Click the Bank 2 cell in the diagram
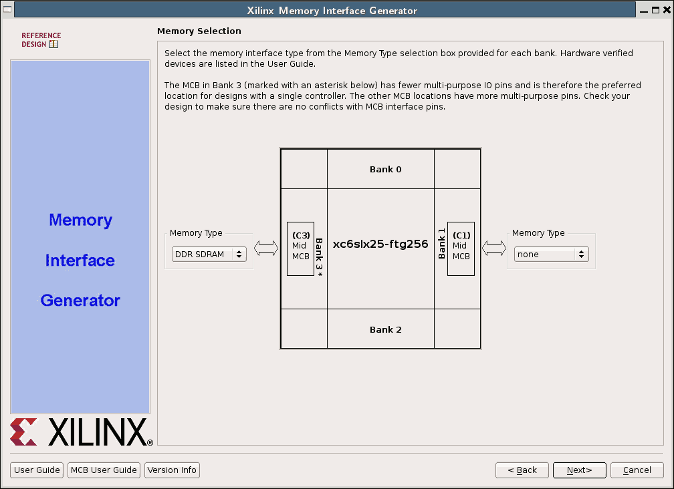 (x=385, y=329)
